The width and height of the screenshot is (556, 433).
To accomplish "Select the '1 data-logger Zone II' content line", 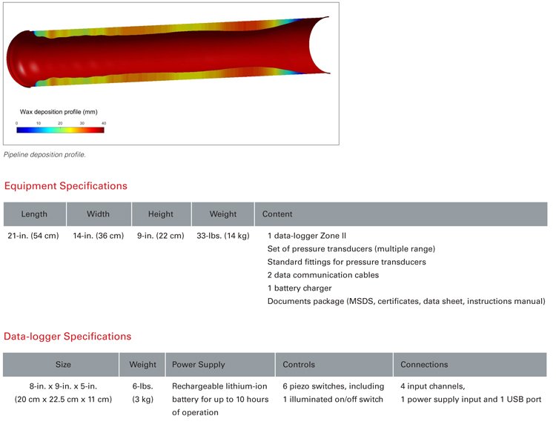I will [x=306, y=237].
